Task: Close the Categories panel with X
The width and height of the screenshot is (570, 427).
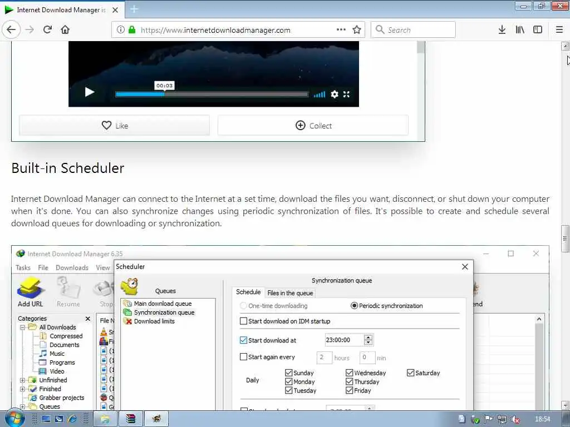Action: point(87,319)
